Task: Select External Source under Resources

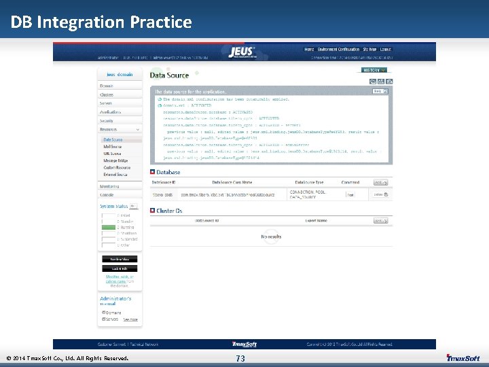Action: [x=115, y=175]
